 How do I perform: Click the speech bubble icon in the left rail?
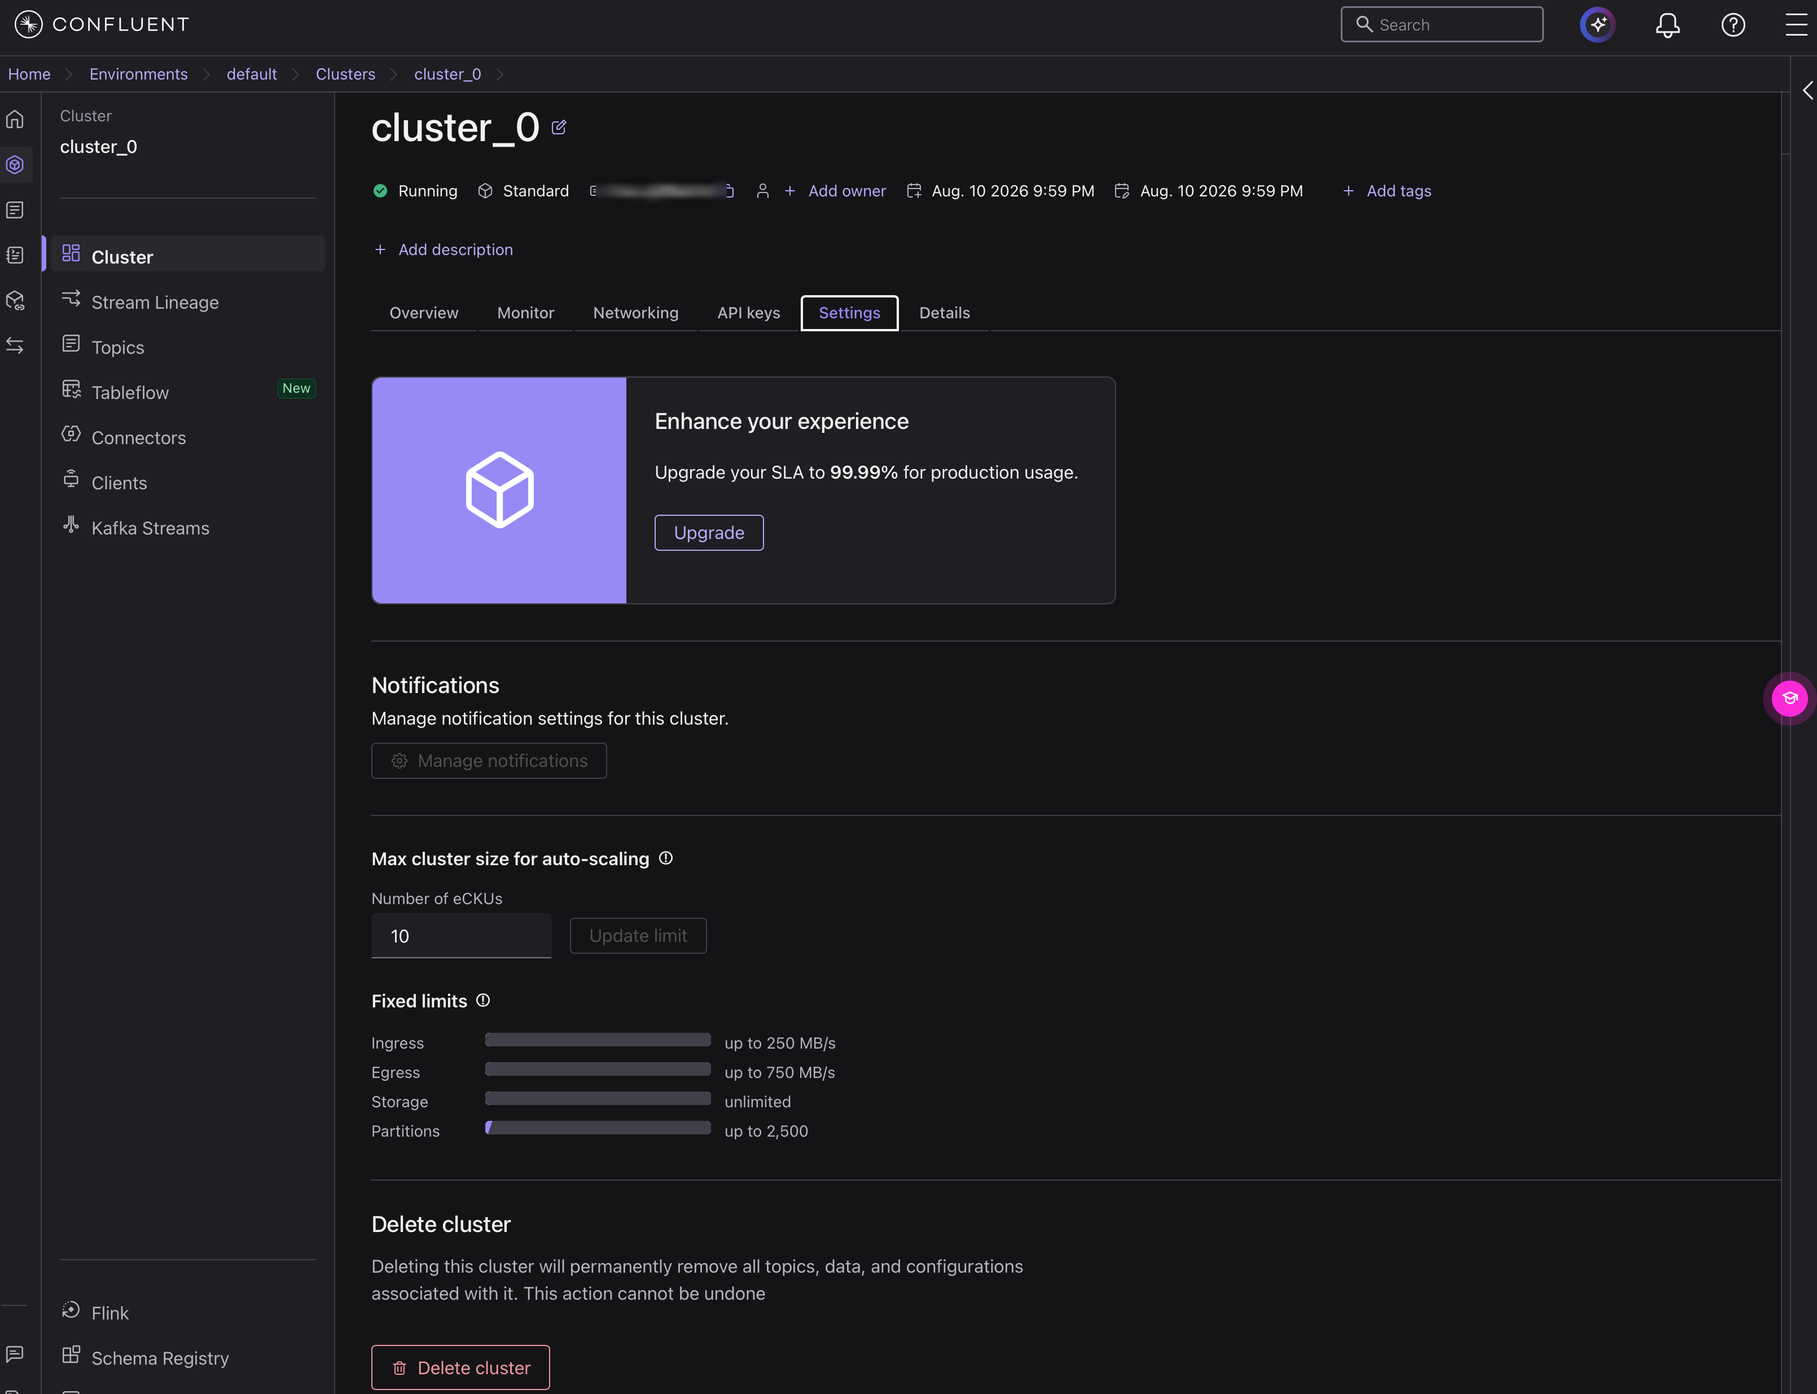click(x=15, y=1354)
